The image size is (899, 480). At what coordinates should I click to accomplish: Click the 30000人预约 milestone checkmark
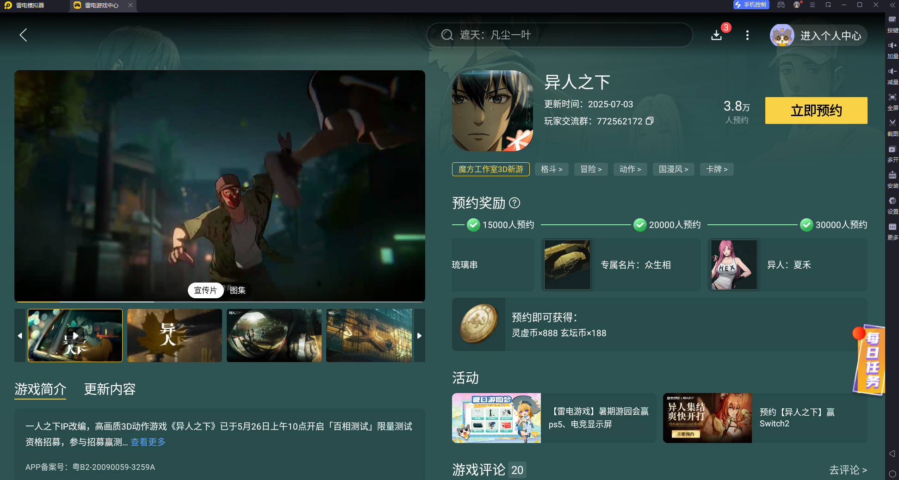(806, 225)
